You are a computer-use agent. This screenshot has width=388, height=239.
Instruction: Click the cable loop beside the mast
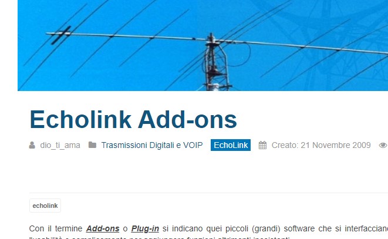click(239, 55)
